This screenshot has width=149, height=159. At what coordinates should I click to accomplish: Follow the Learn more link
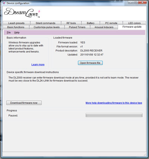(38, 64)
